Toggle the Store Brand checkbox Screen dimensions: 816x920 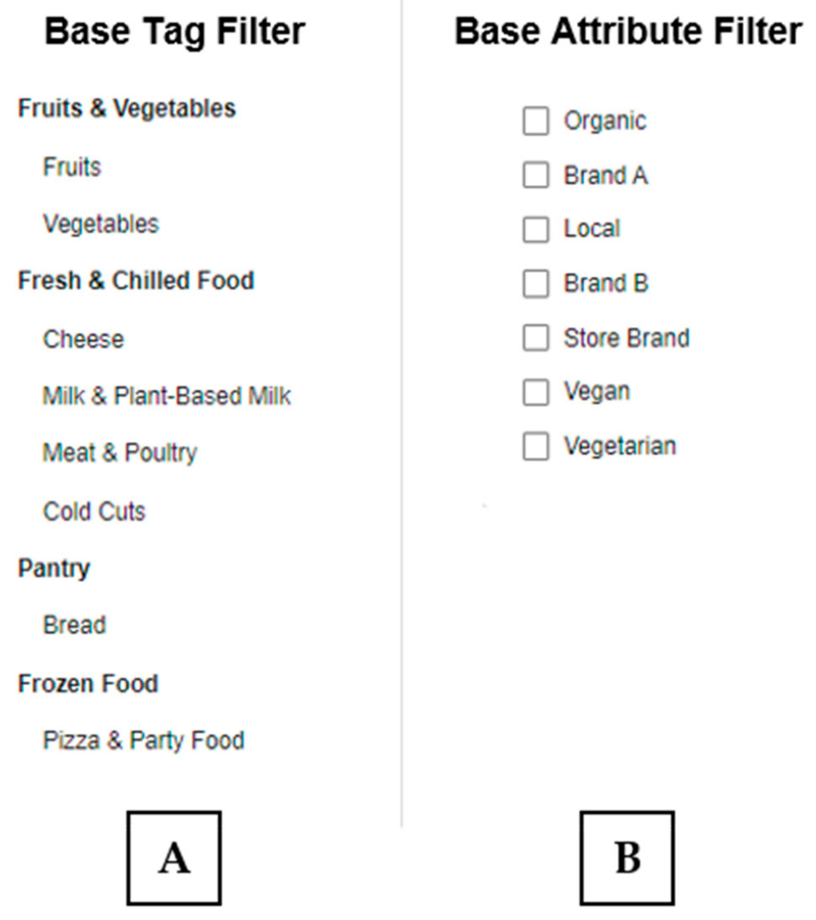point(535,338)
